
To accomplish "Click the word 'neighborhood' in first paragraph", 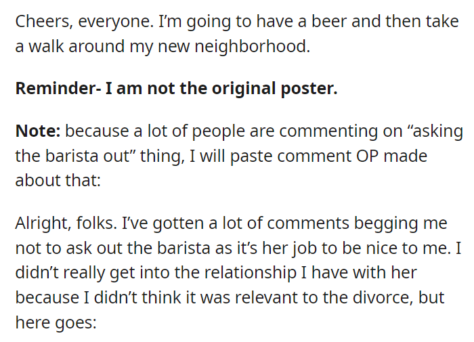I will point(252,47).
